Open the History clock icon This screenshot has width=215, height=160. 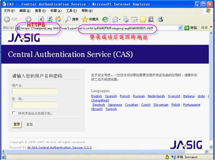pos(105,20)
